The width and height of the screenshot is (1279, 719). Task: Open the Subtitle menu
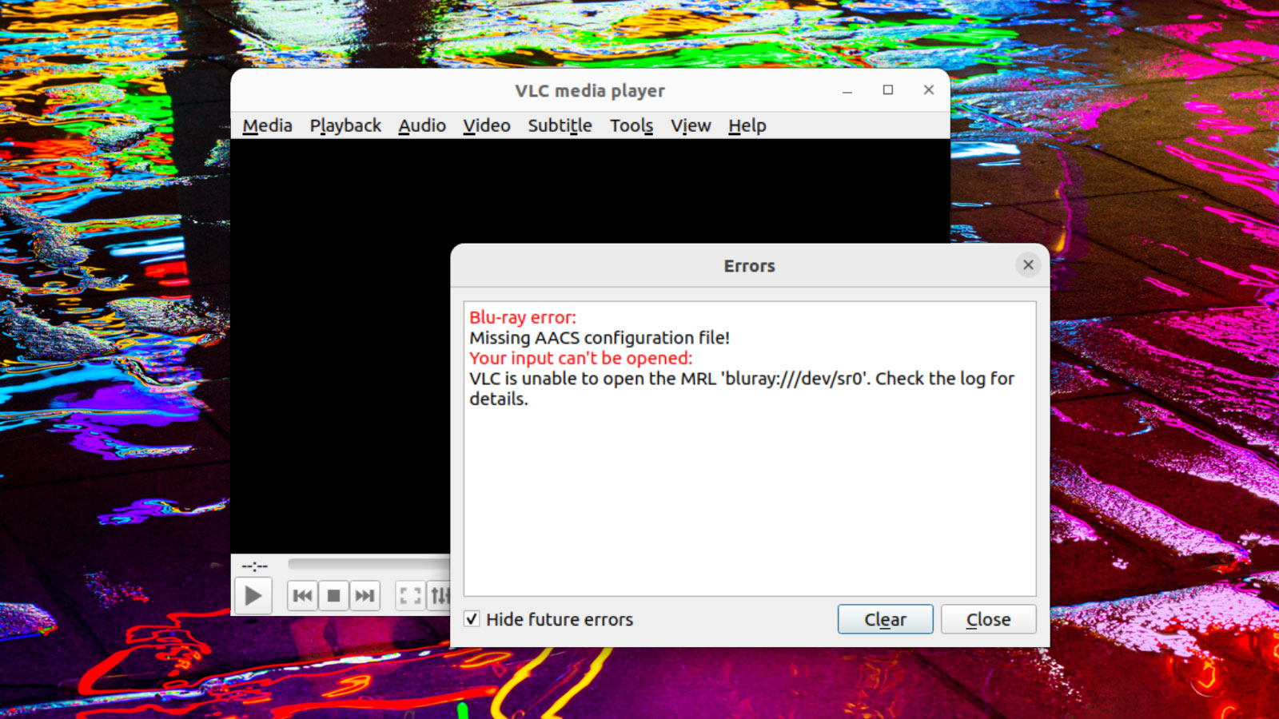(560, 125)
